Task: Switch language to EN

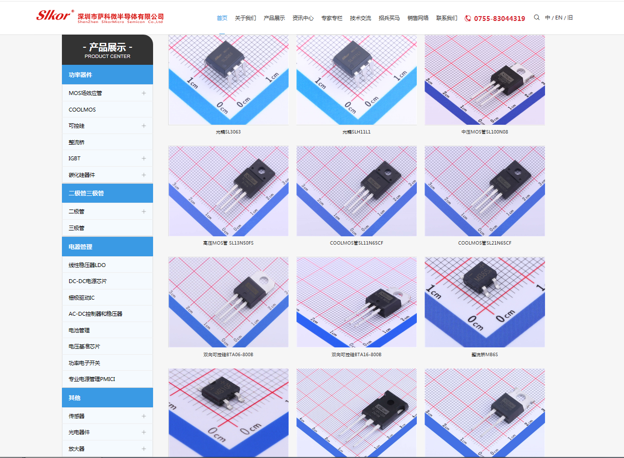Action: coord(559,18)
